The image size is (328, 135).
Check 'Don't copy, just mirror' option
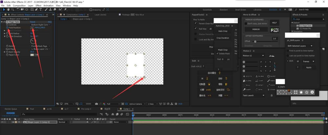coord(246,24)
